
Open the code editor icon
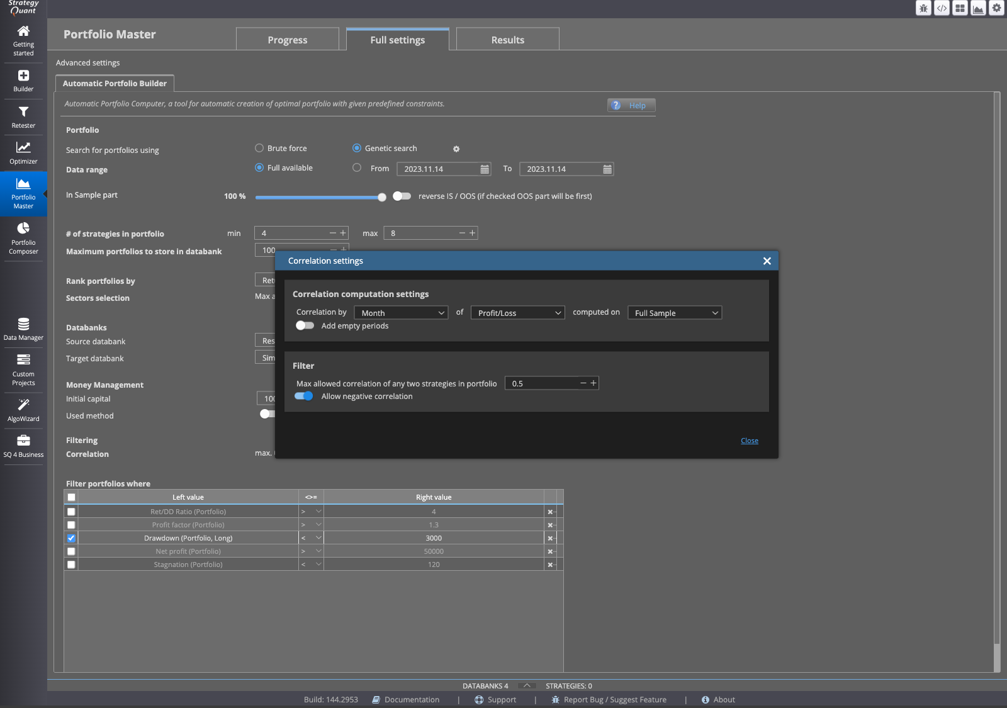point(942,8)
